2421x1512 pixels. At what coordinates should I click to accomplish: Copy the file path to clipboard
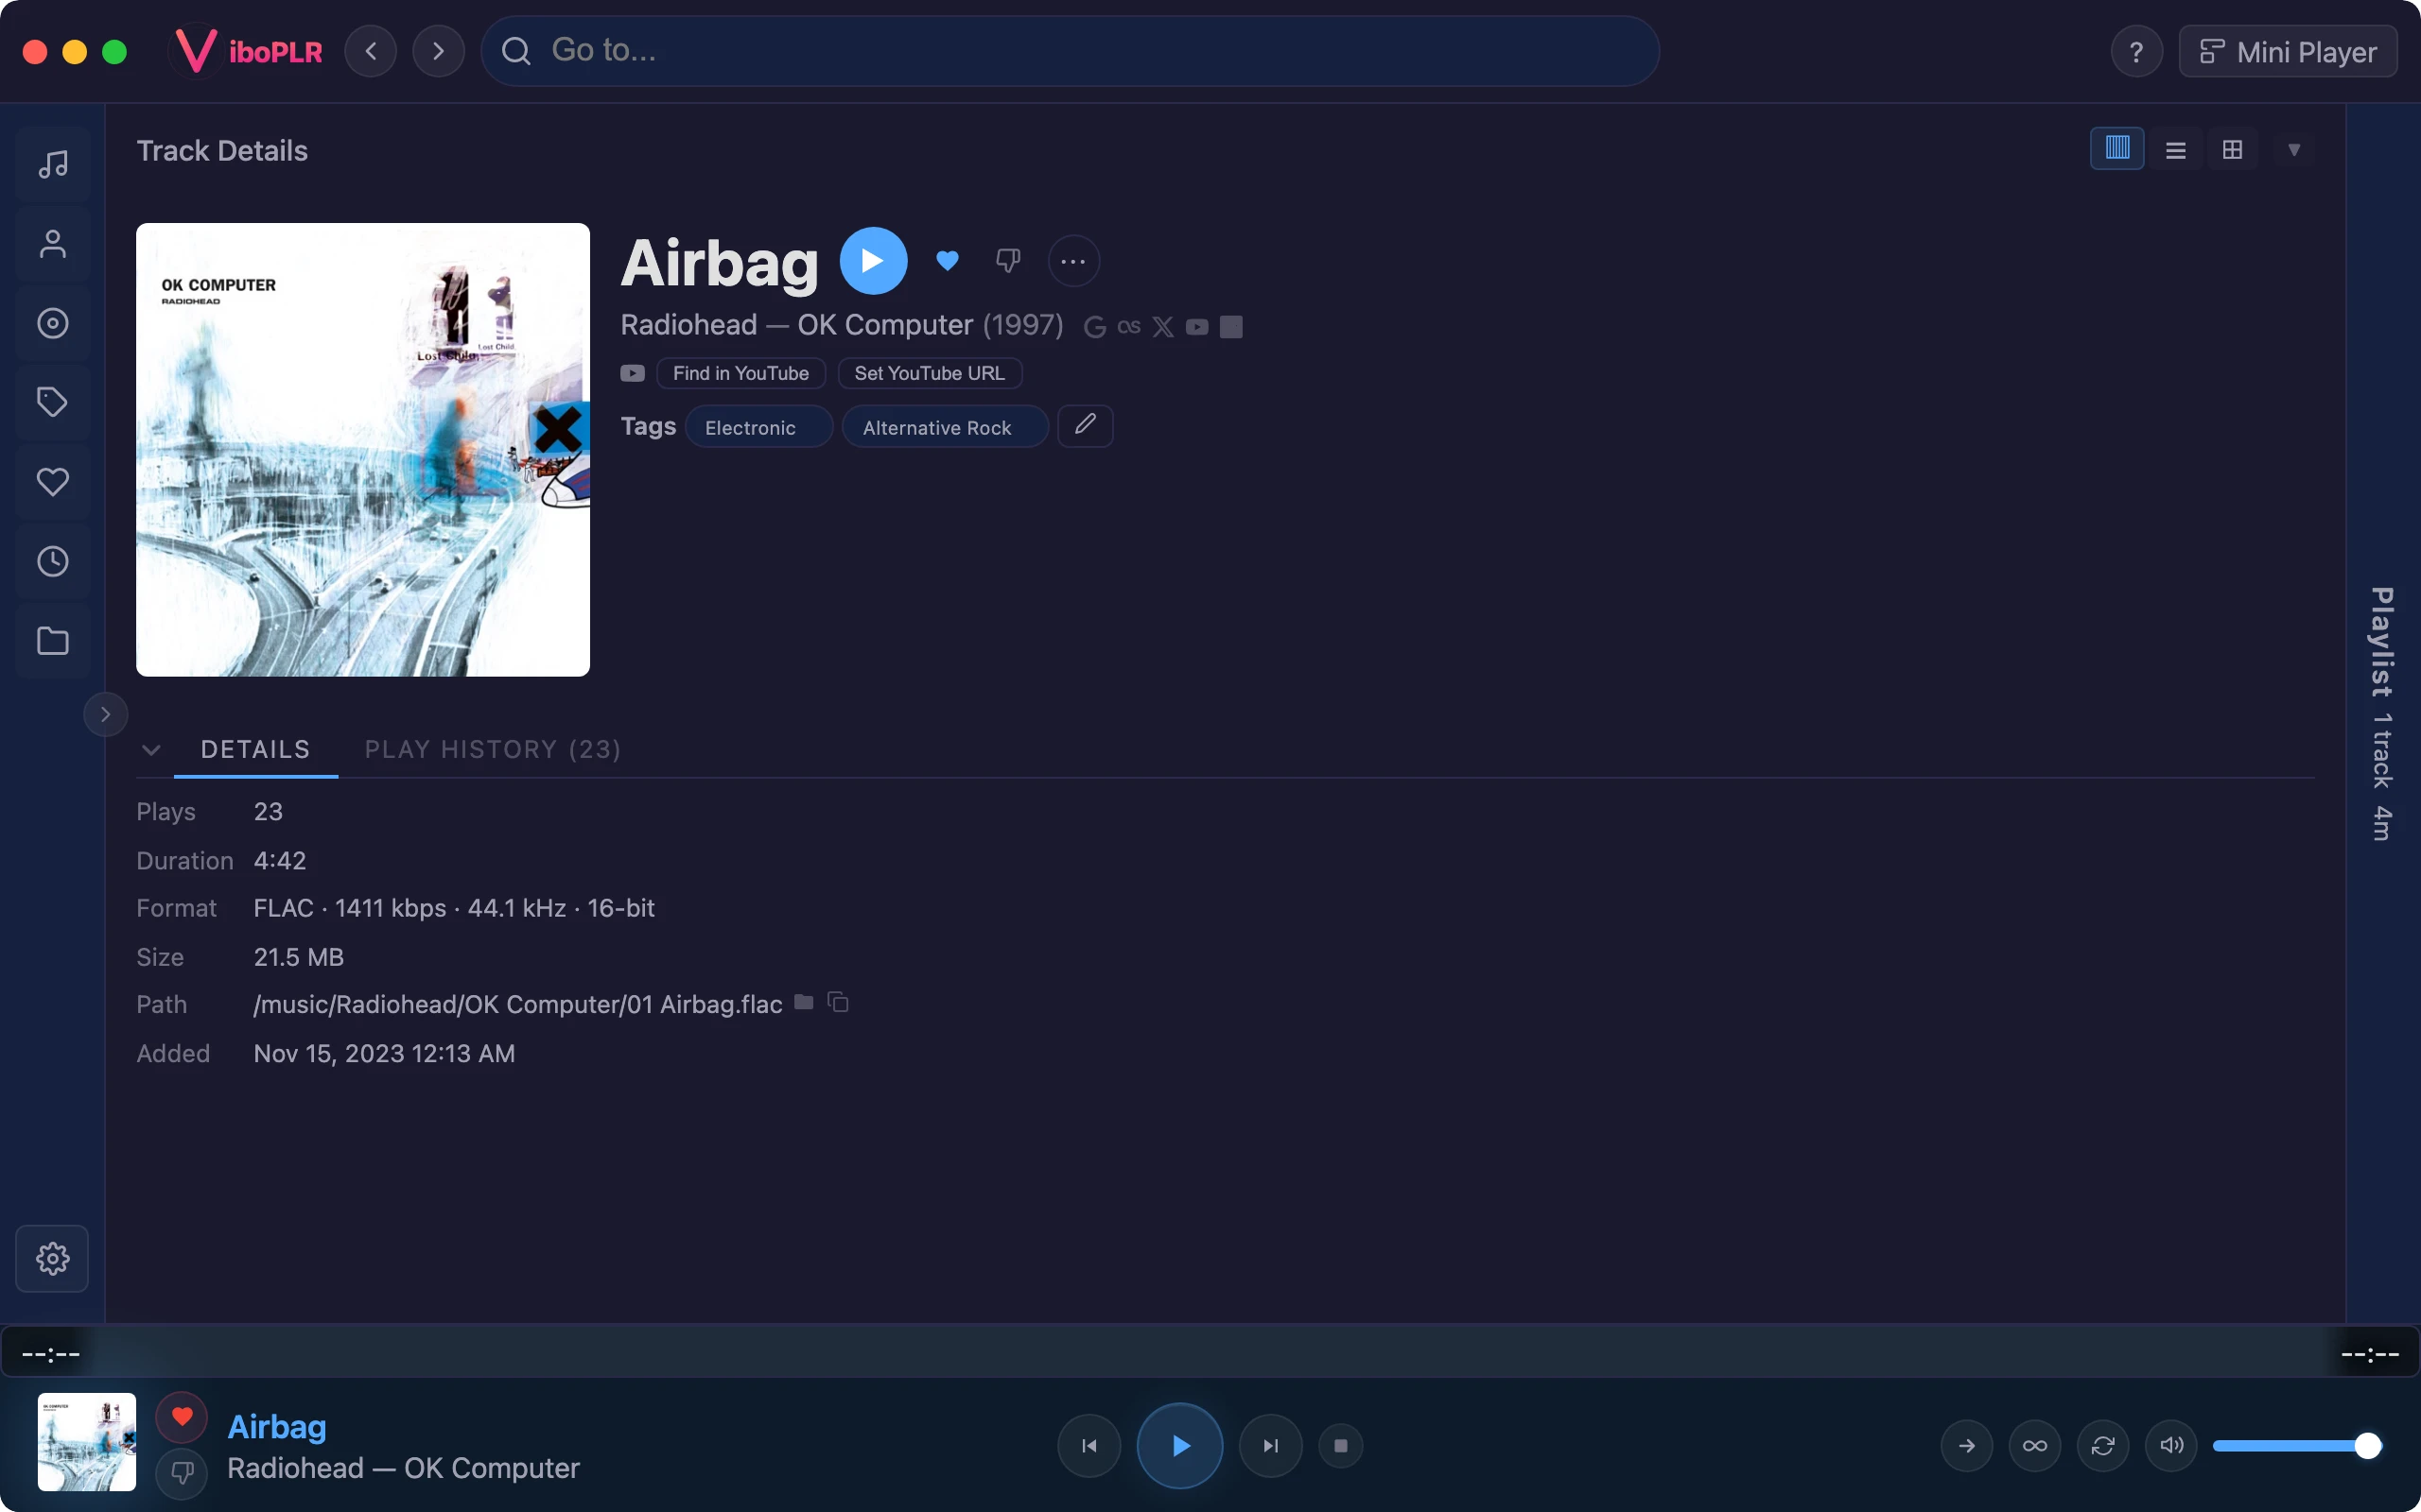838,1002
